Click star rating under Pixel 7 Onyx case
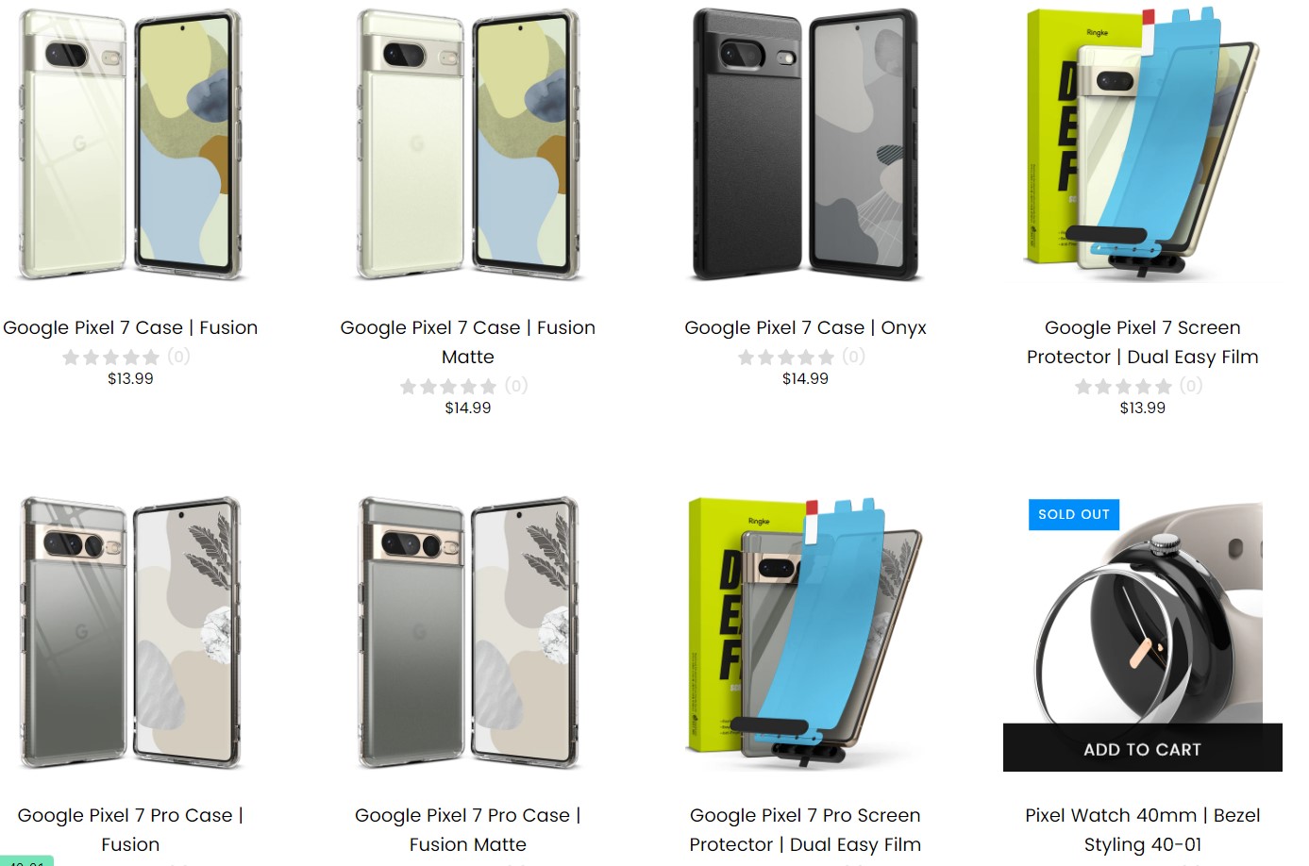 (786, 357)
